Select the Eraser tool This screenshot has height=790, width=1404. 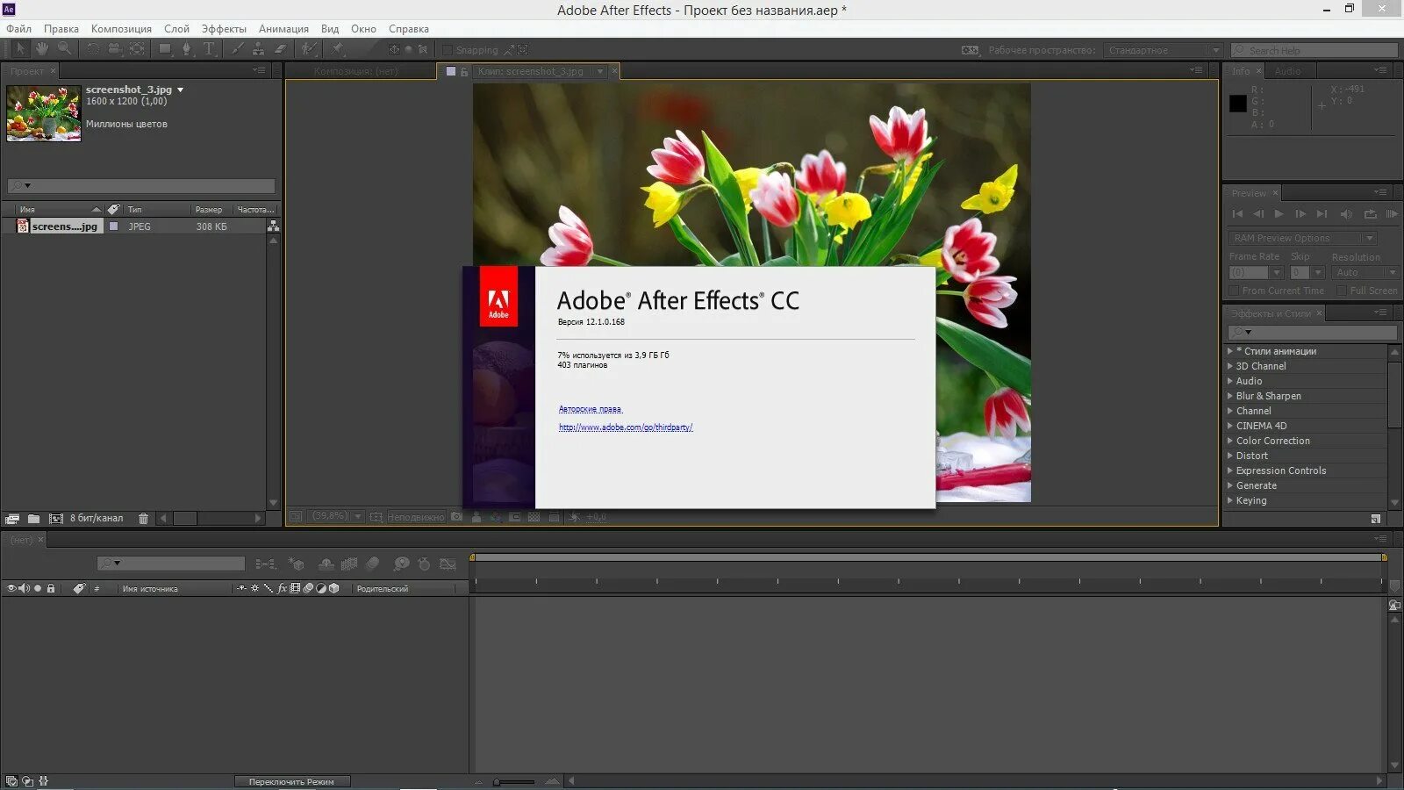280,49
